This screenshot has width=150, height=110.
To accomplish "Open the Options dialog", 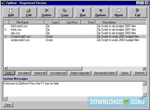I will click(101, 13).
